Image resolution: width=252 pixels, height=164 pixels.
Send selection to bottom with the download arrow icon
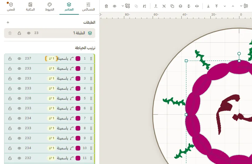click(x=208, y=6)
